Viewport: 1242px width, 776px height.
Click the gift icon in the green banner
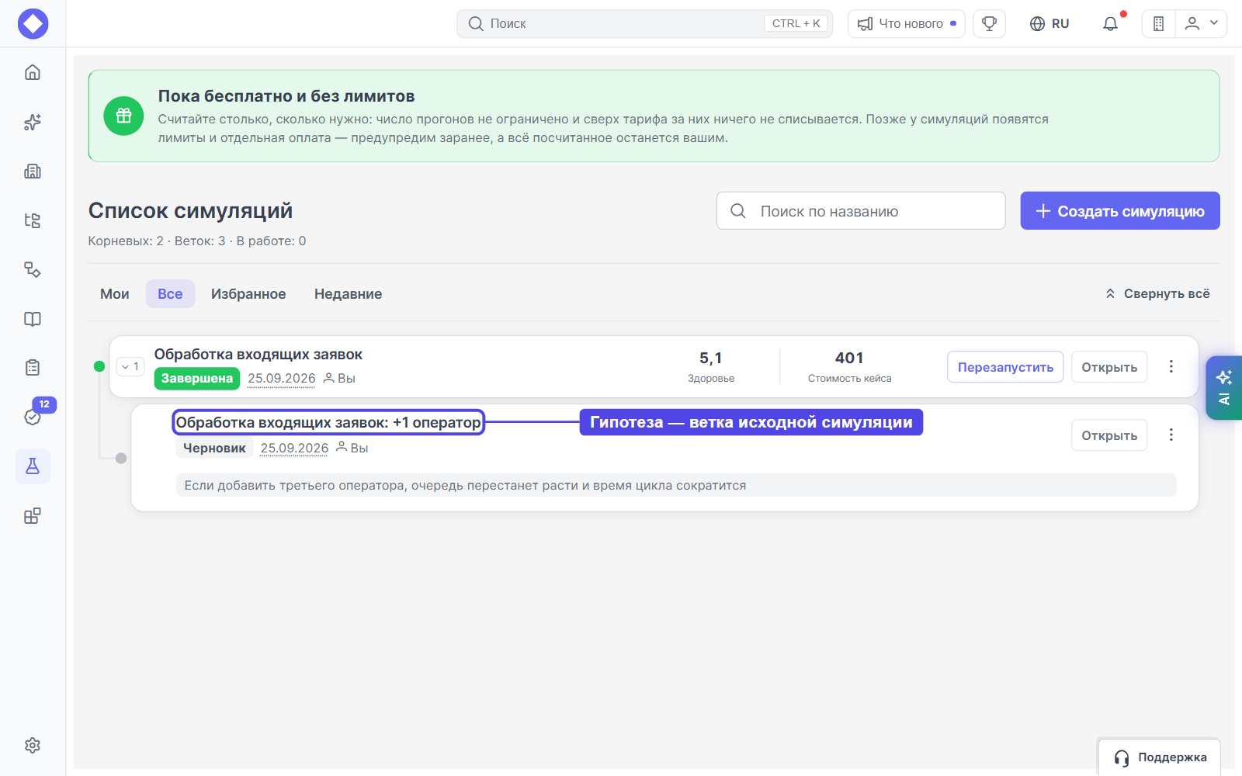(x=123, y=116)
